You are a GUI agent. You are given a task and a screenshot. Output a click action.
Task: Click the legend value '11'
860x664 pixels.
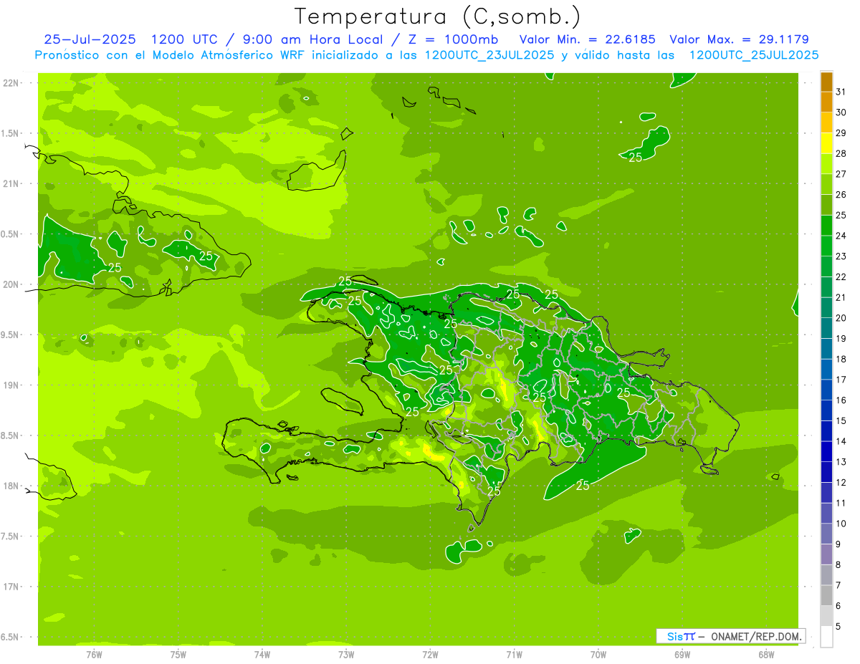841,503
